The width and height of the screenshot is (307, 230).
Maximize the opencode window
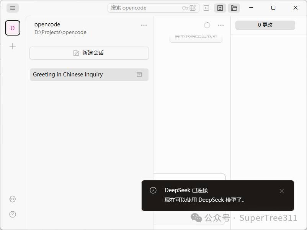tap(273, 8)
